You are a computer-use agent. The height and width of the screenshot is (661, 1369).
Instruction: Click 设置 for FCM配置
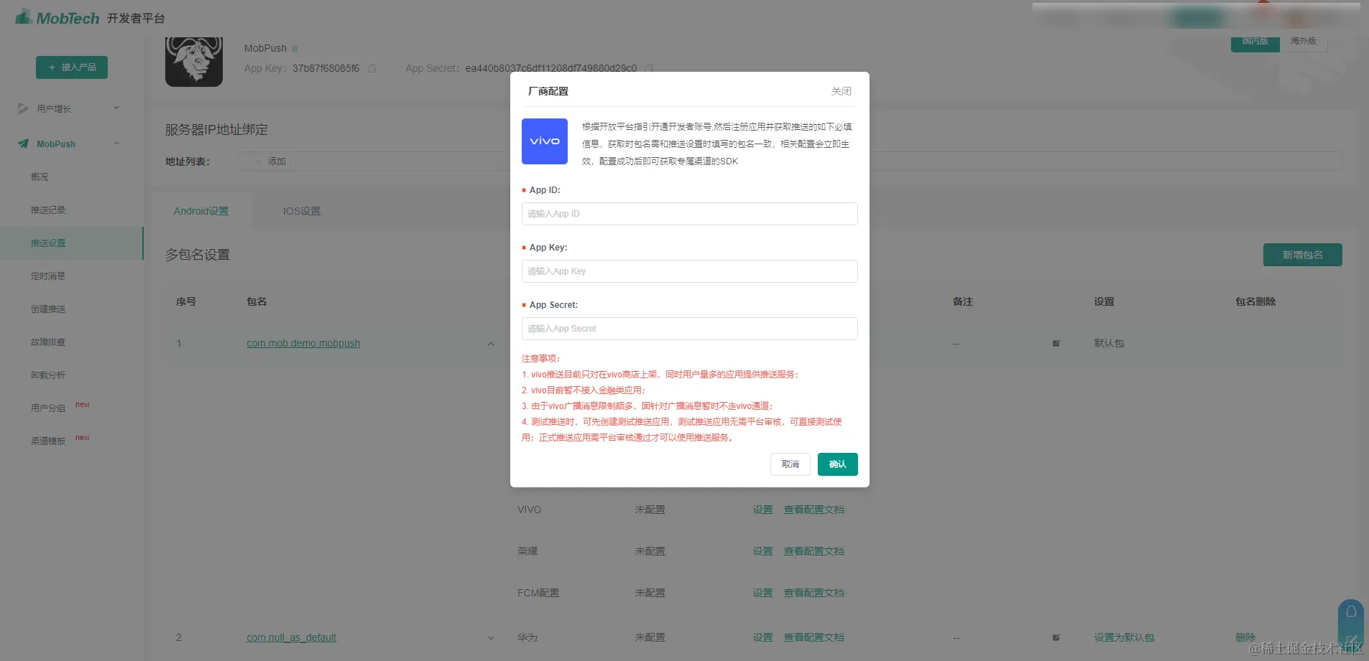[763, 593]
